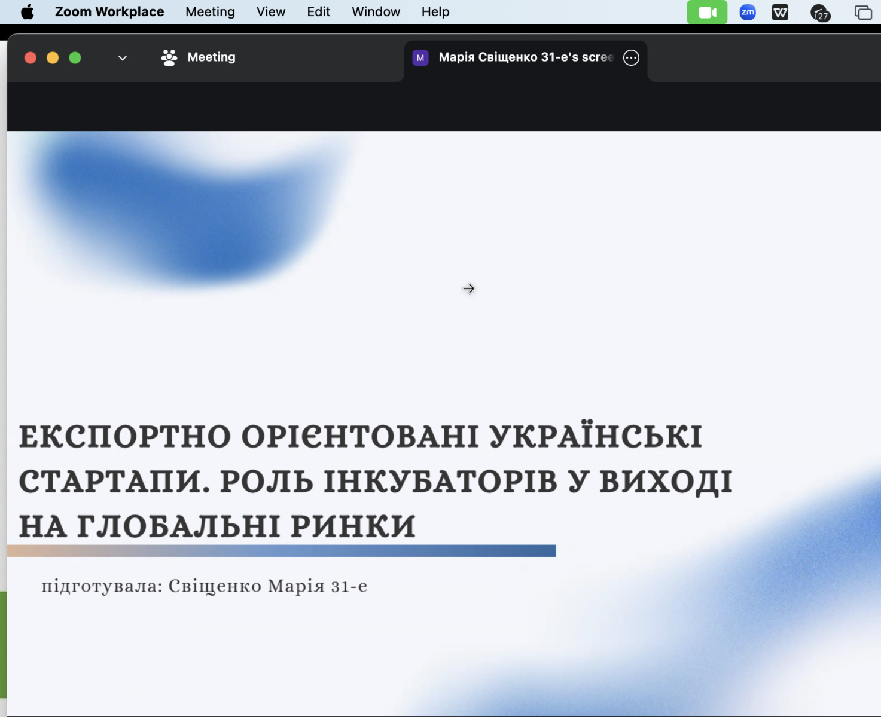Open the Edit menu
This screenshot has height=717, width=881.
point(318,12)
